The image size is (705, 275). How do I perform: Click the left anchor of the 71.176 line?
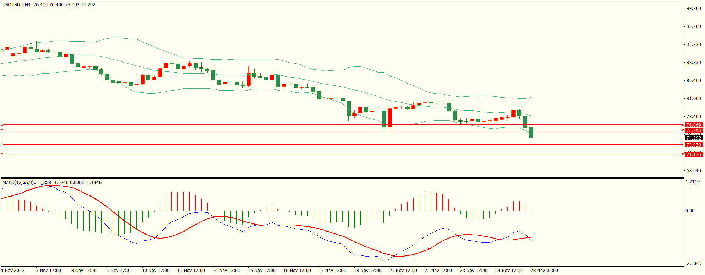tap(2, 154)
